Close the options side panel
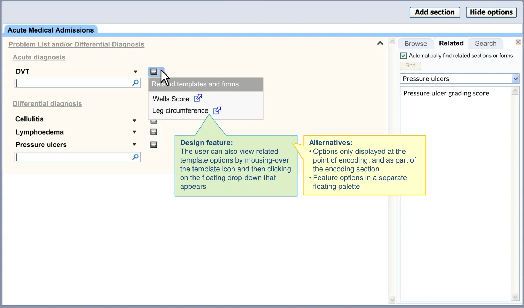The height and width of the screenshot is (308, 524). point(518,42)
